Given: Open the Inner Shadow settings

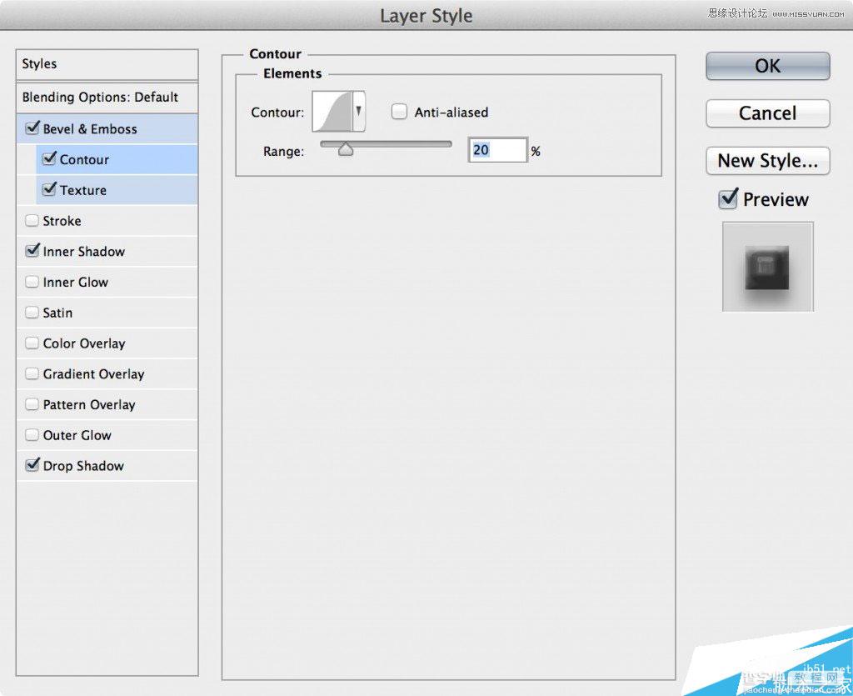Looking at the screenshot, I should 84,252.
